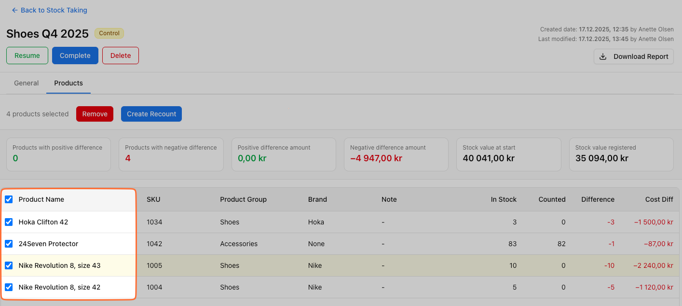Screen dimensions: 682x306
Task: Deselect Nike Revolution 8, size 43 checkbox
Action: pyautogui.click(x=9, y=265)
